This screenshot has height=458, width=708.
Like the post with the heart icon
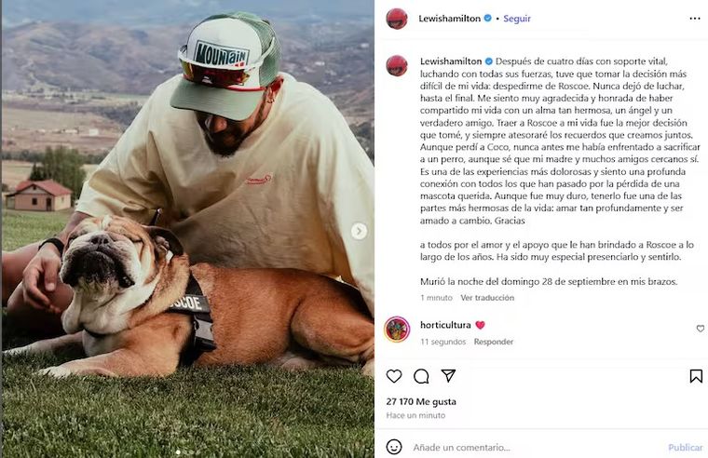394,376
